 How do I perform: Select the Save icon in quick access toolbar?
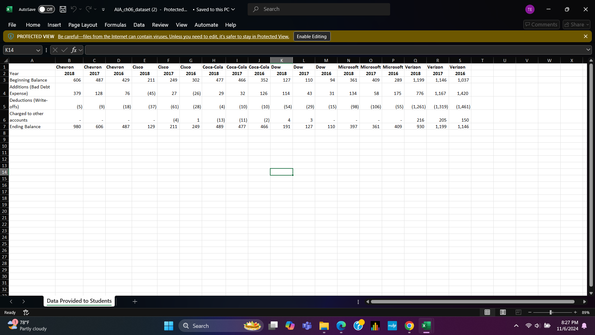(63, 9)
